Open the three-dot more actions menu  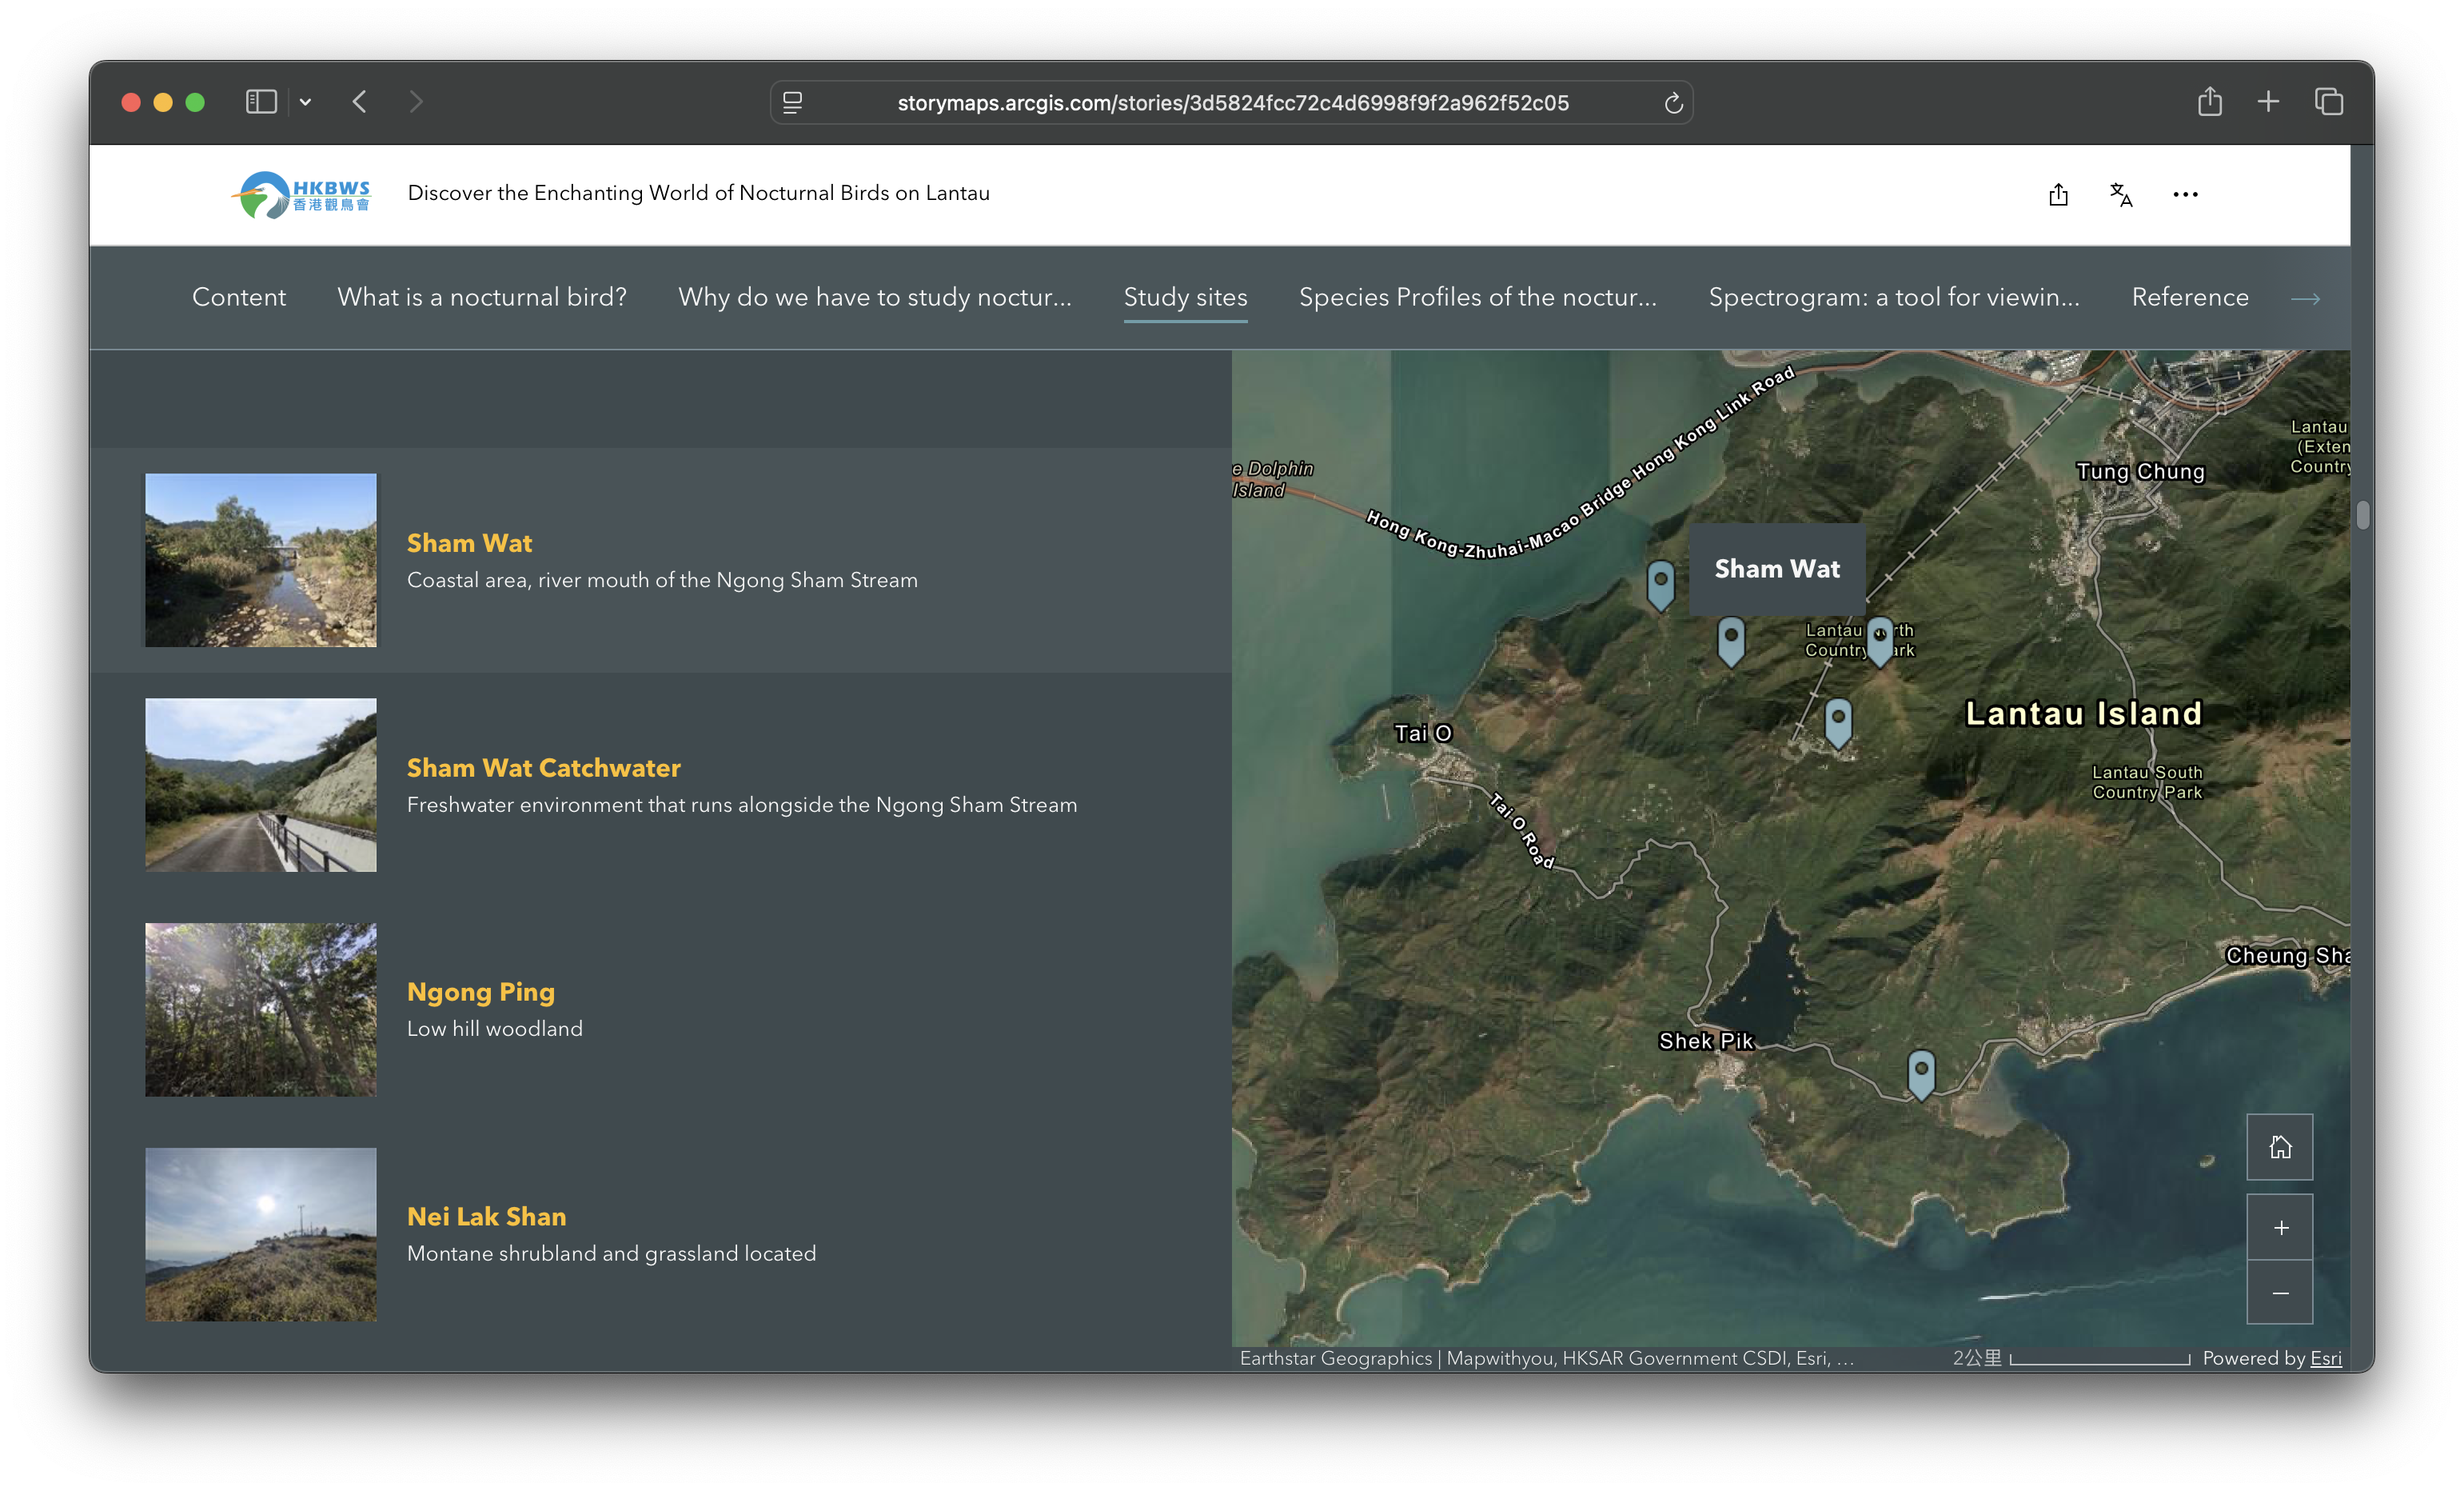click(x=2185, y=194)
